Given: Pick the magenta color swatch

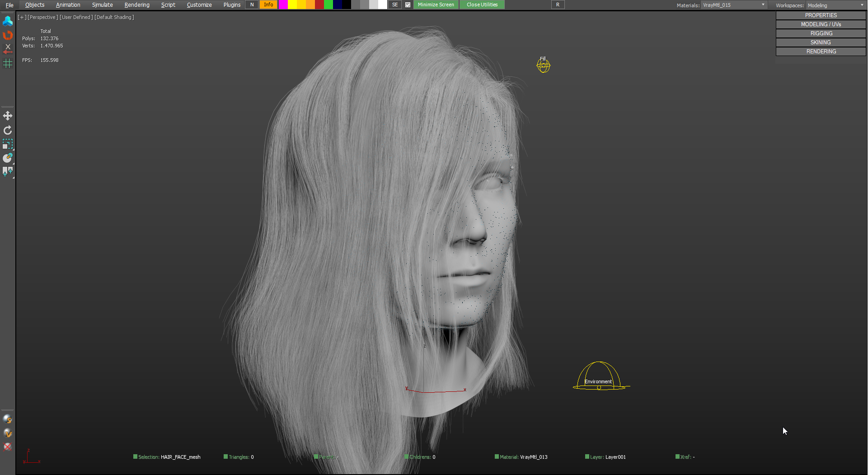Looking at the screenshot, I should click(x=283, y=5).
